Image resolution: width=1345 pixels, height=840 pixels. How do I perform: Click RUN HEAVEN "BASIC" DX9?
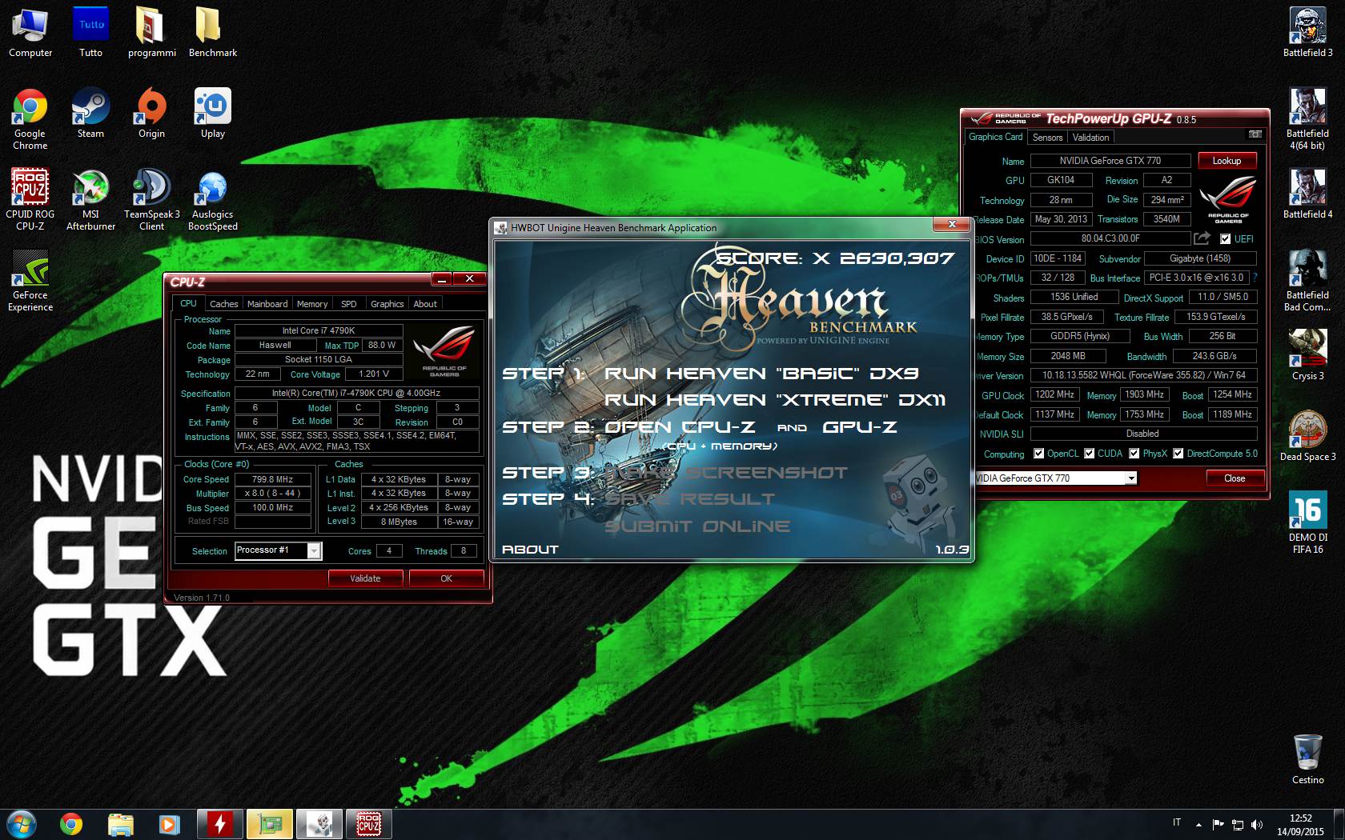[761, 374]
